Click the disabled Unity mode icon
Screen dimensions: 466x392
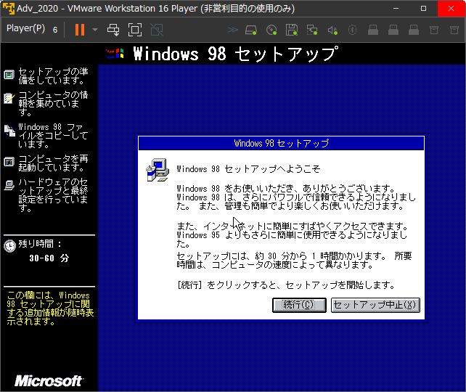point(157,30)
